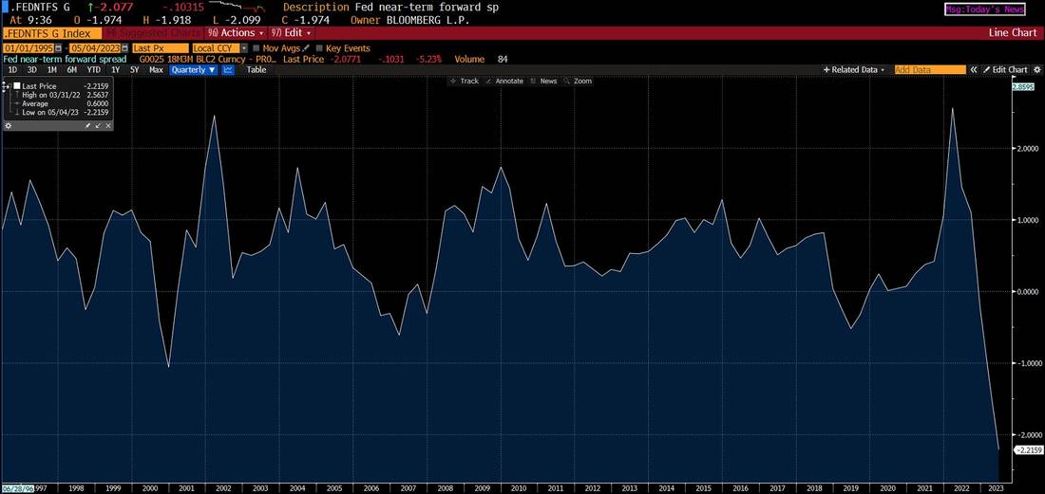Click the -5.23% percent change value
The height and width of the screenshot is (494, 1045).
pyautogui.click(x=428, y=59)
